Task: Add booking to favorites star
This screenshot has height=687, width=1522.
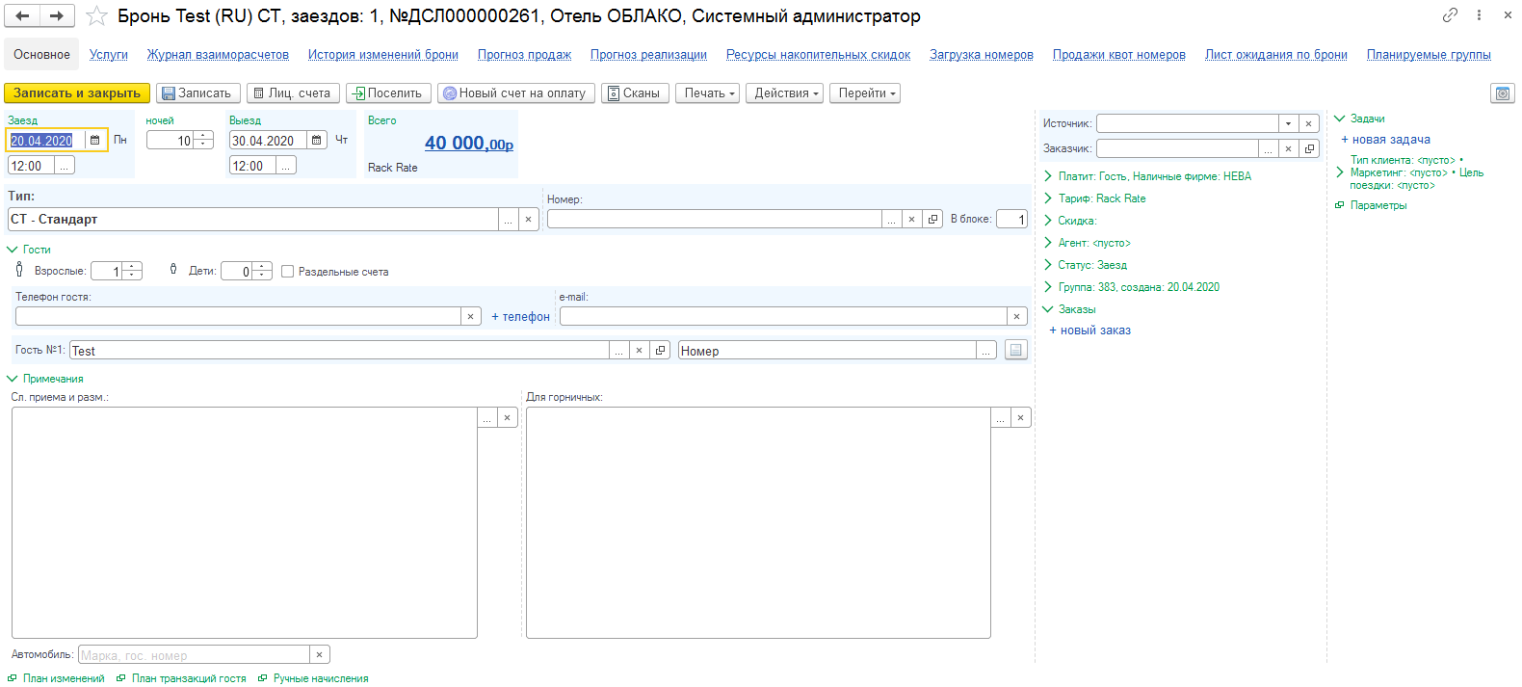Action: [x=96, y=15]
